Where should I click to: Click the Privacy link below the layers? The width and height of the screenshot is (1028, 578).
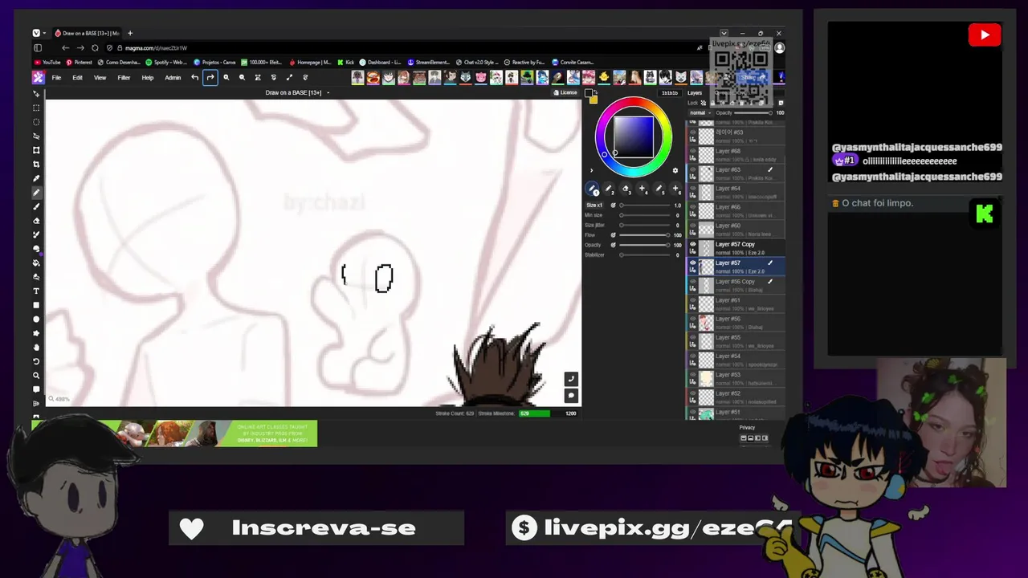[747, 428]
